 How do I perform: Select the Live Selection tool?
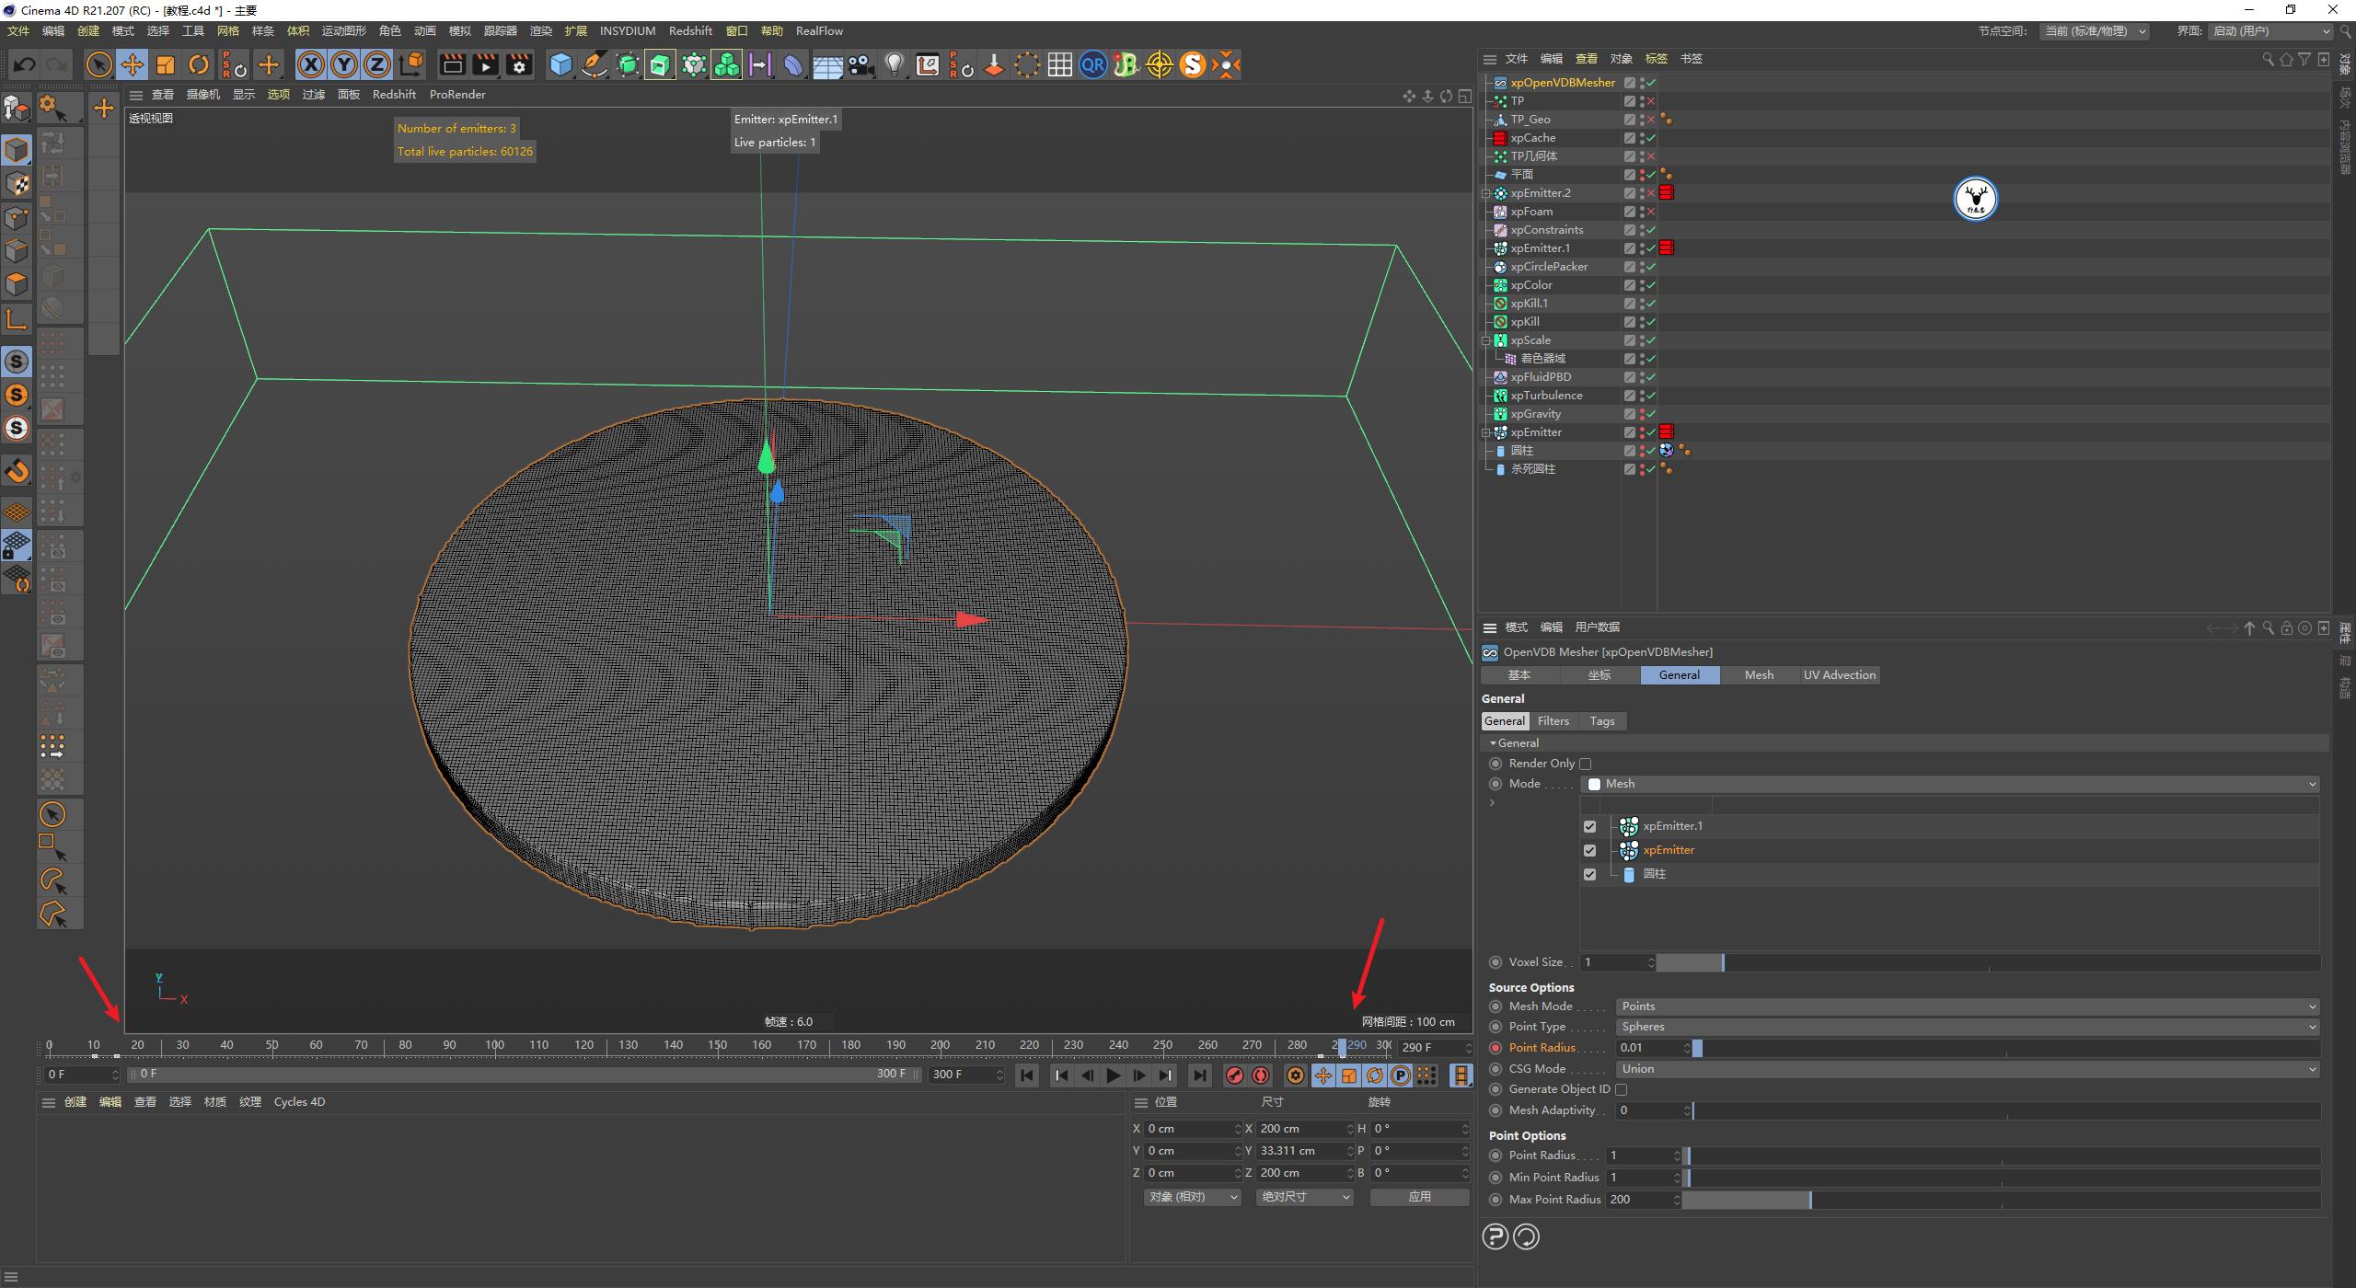point(98,64)
